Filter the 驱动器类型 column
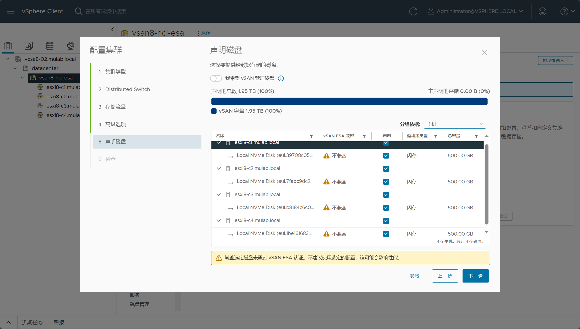 click(x=436, y=136)
